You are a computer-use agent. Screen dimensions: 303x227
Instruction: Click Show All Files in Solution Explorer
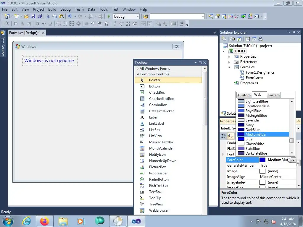[233, 39]
